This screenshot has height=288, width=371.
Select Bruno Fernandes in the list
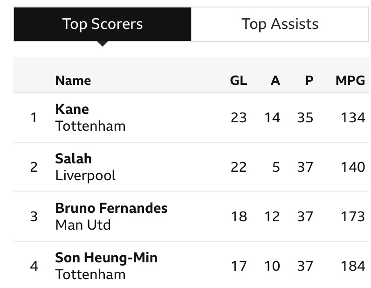point(111,208)
